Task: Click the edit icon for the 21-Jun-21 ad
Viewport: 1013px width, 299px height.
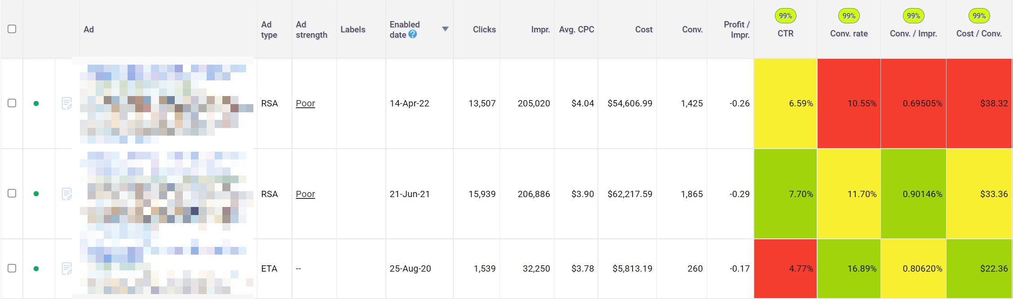Action: [66, 194]
